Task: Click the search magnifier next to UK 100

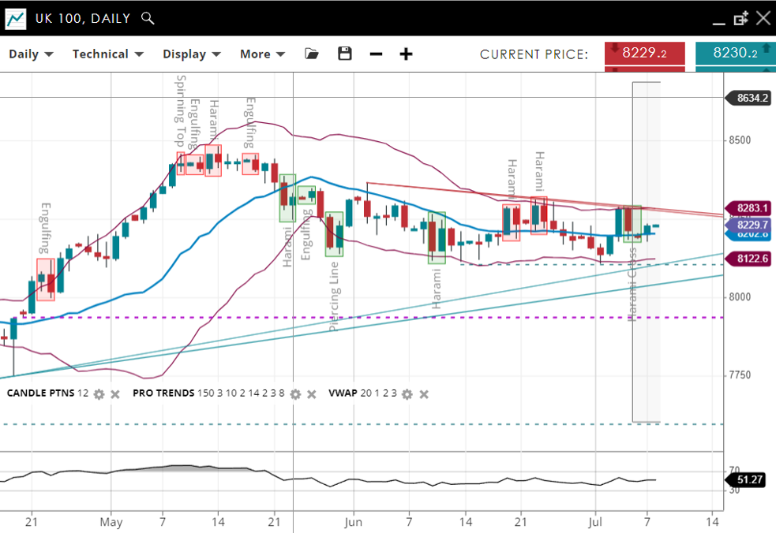Action: pyautogui.click(x=147, y=18)
